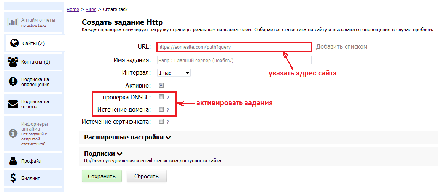The image size is (438, 192).
Task: Toggle the Активно checkbox
Action: (161, 85)
